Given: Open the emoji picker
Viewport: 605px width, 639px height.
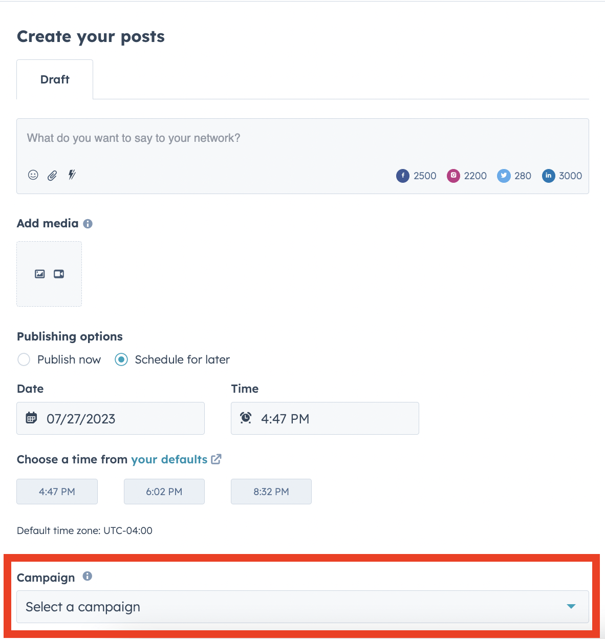Looking at the screenshot, I should pyautogui.click(x=33, y=175).
